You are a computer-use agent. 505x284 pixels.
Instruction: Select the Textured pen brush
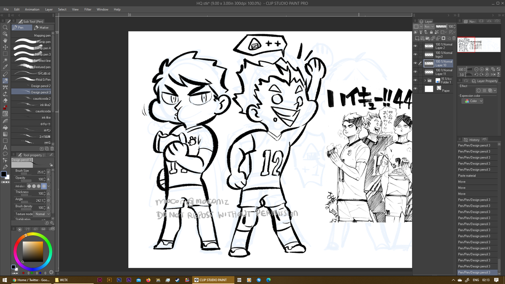(x=32, y=67)
